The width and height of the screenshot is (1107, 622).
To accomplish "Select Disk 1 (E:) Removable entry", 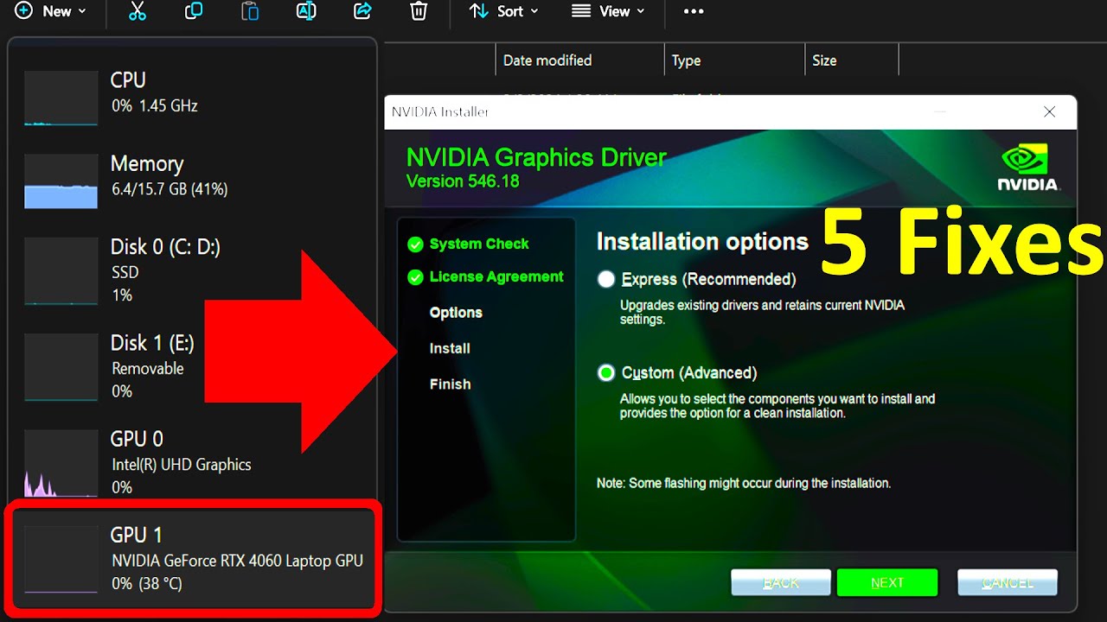I will 194,366.
